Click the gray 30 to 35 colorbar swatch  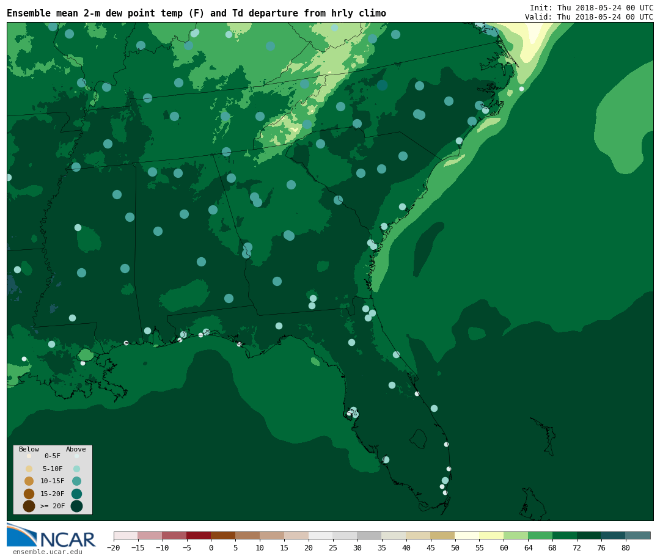point(370,535)
